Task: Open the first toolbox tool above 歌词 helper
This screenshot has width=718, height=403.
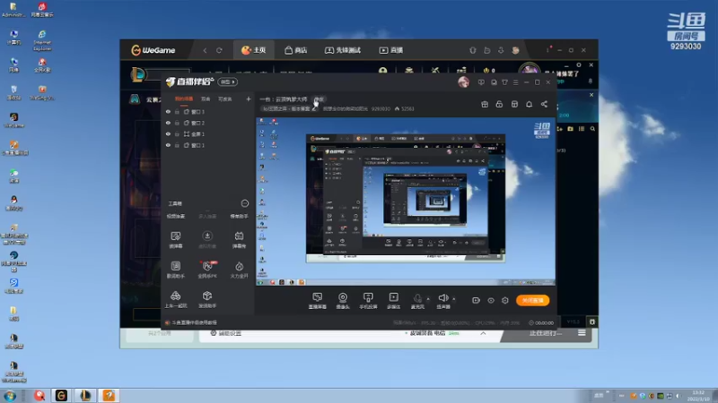Action: click(x=176, y=239)
